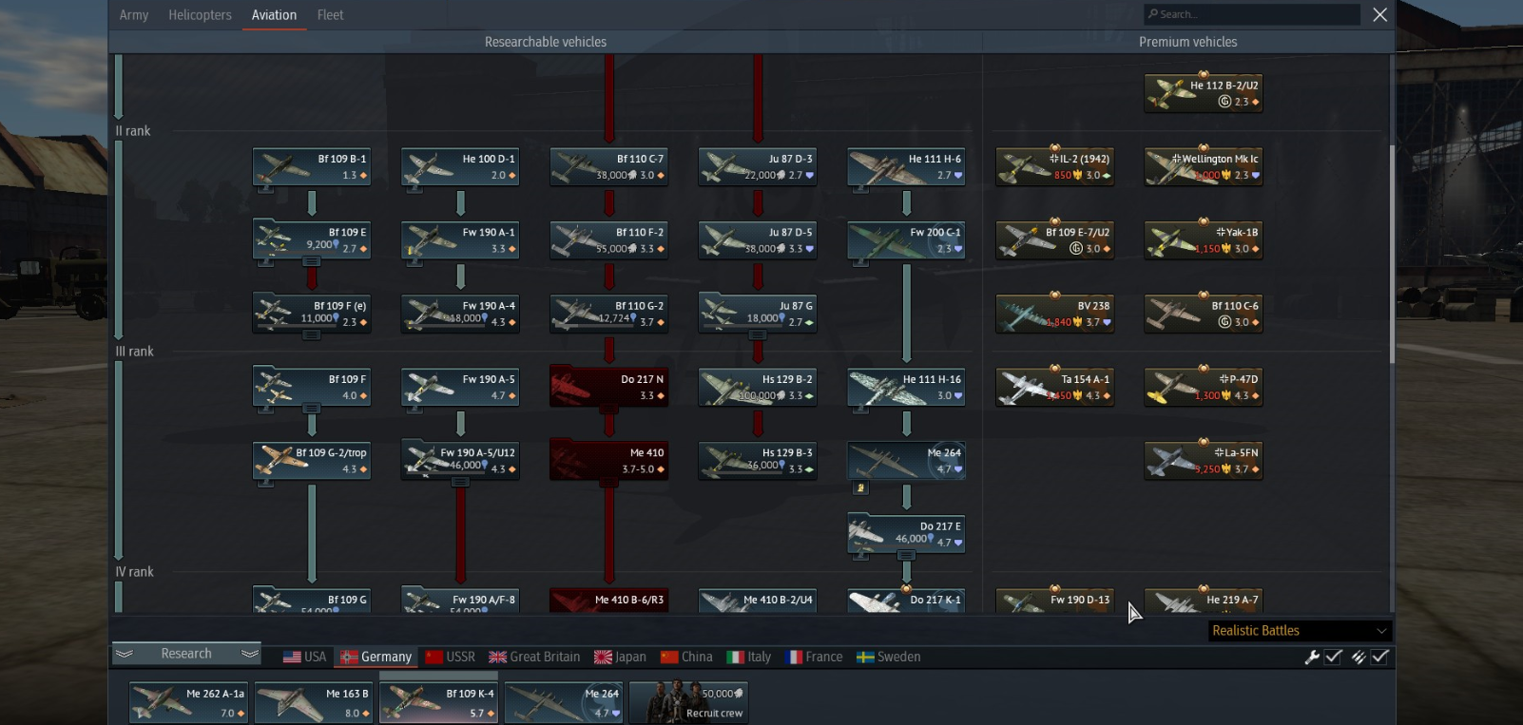Close the research tree window
1523x725 pixels.
point(1380,14)
